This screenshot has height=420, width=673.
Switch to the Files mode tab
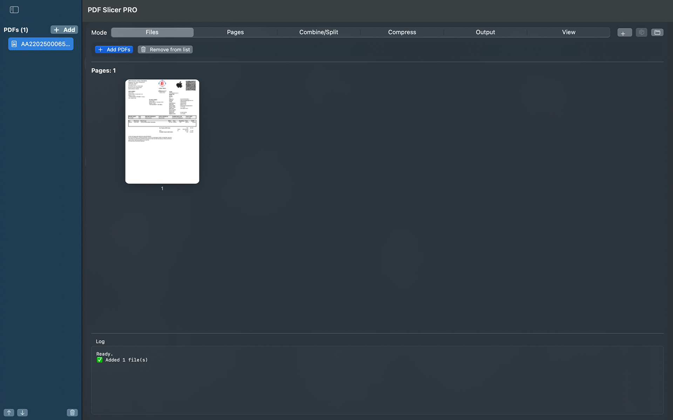pos(152,32)
